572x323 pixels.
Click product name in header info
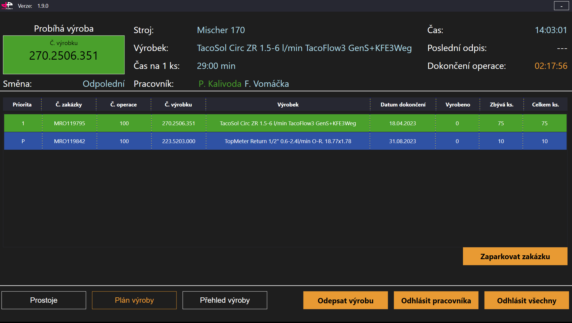(x=304, y=48)
